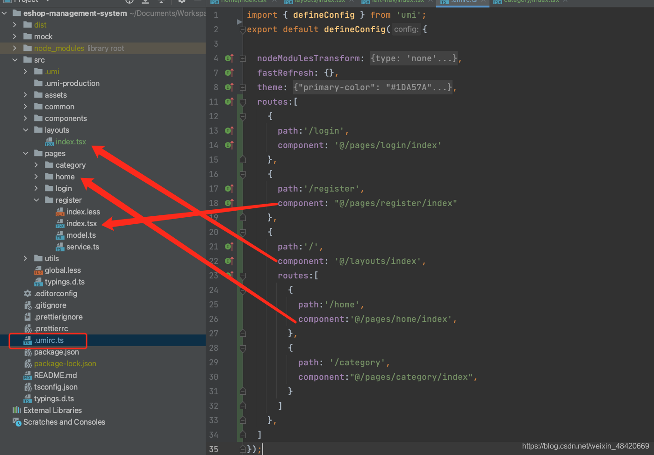Fold the nested routes array on line 23
This screenshot has width=654, height=455.
click(243, 276)
